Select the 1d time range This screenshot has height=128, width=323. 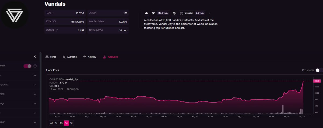[x=71, y=123]
